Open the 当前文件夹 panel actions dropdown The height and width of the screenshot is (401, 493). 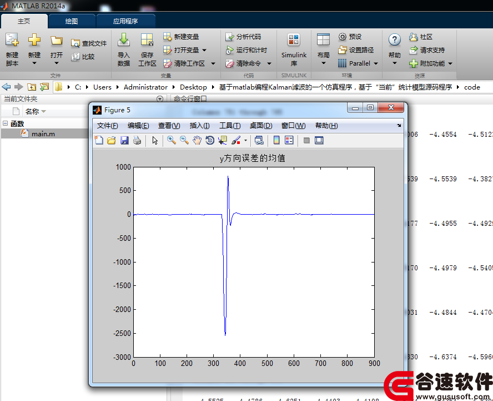[x=160, y=99]
